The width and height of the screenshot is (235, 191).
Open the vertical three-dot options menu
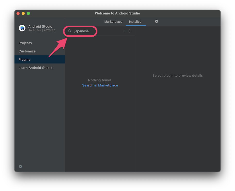[130, 31]
